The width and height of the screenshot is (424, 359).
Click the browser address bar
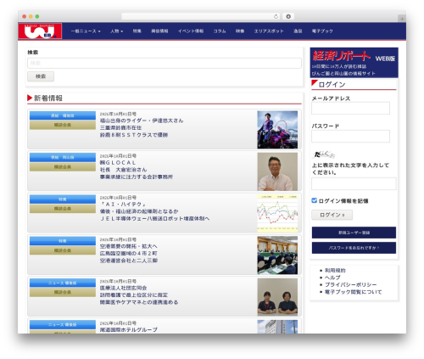201,17
